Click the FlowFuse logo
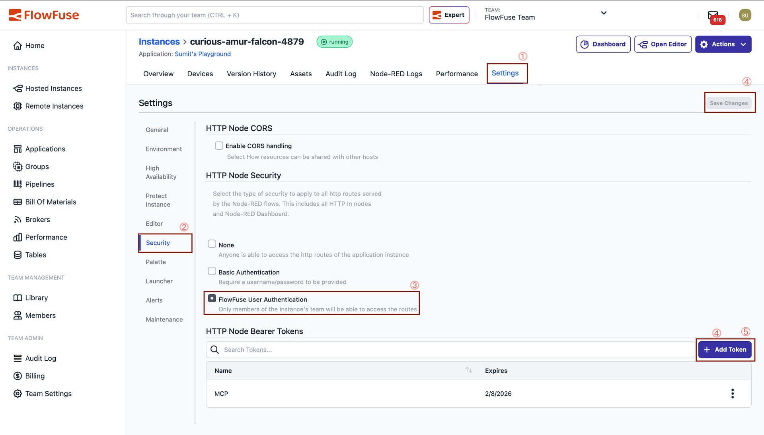Screen dimensions: 764x435 point(44,15)
